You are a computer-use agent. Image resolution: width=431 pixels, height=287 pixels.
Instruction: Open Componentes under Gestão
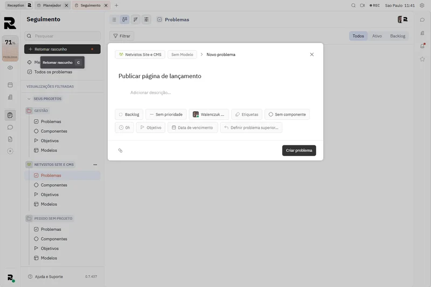coord(51,131)
